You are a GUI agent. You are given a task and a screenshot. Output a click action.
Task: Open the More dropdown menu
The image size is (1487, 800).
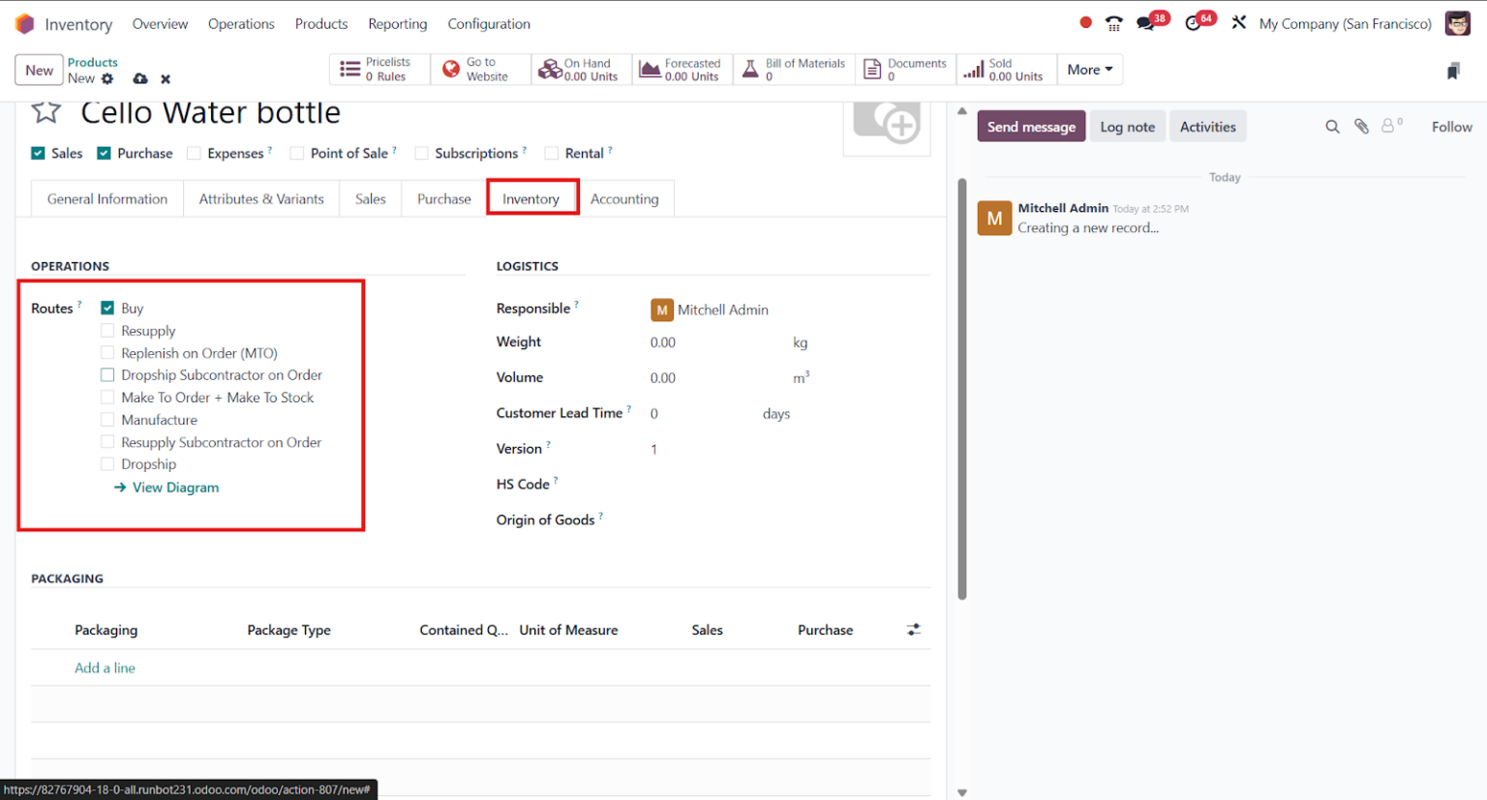(x=1089, y=69)
